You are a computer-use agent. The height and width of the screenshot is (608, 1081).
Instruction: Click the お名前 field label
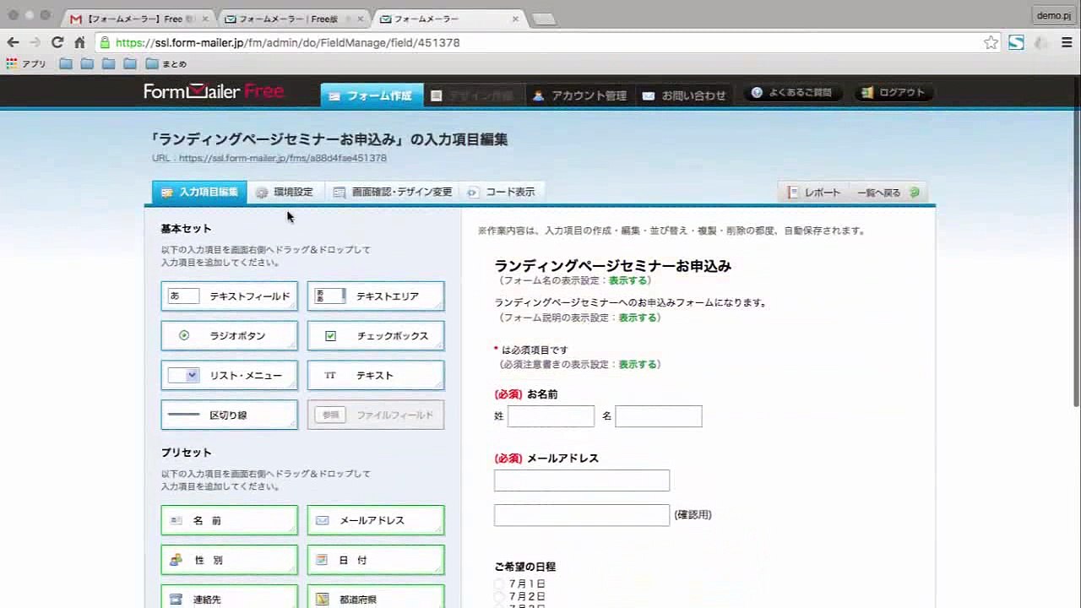point(542,394)
